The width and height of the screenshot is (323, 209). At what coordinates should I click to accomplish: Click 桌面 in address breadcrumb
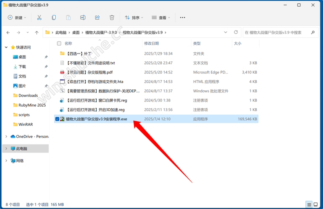pos(76,33)
